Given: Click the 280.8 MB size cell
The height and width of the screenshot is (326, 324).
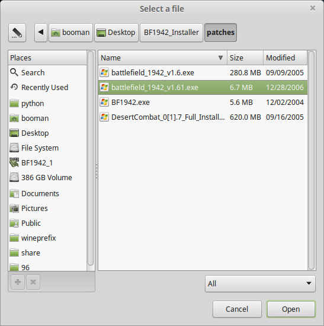Looking at the screenshot, I should (245, 72).
